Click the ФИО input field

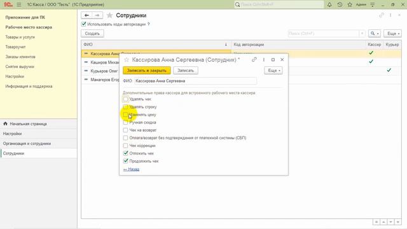click(x=195, y=81)
